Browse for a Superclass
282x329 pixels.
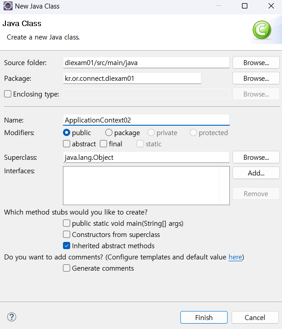coord(256,158)
